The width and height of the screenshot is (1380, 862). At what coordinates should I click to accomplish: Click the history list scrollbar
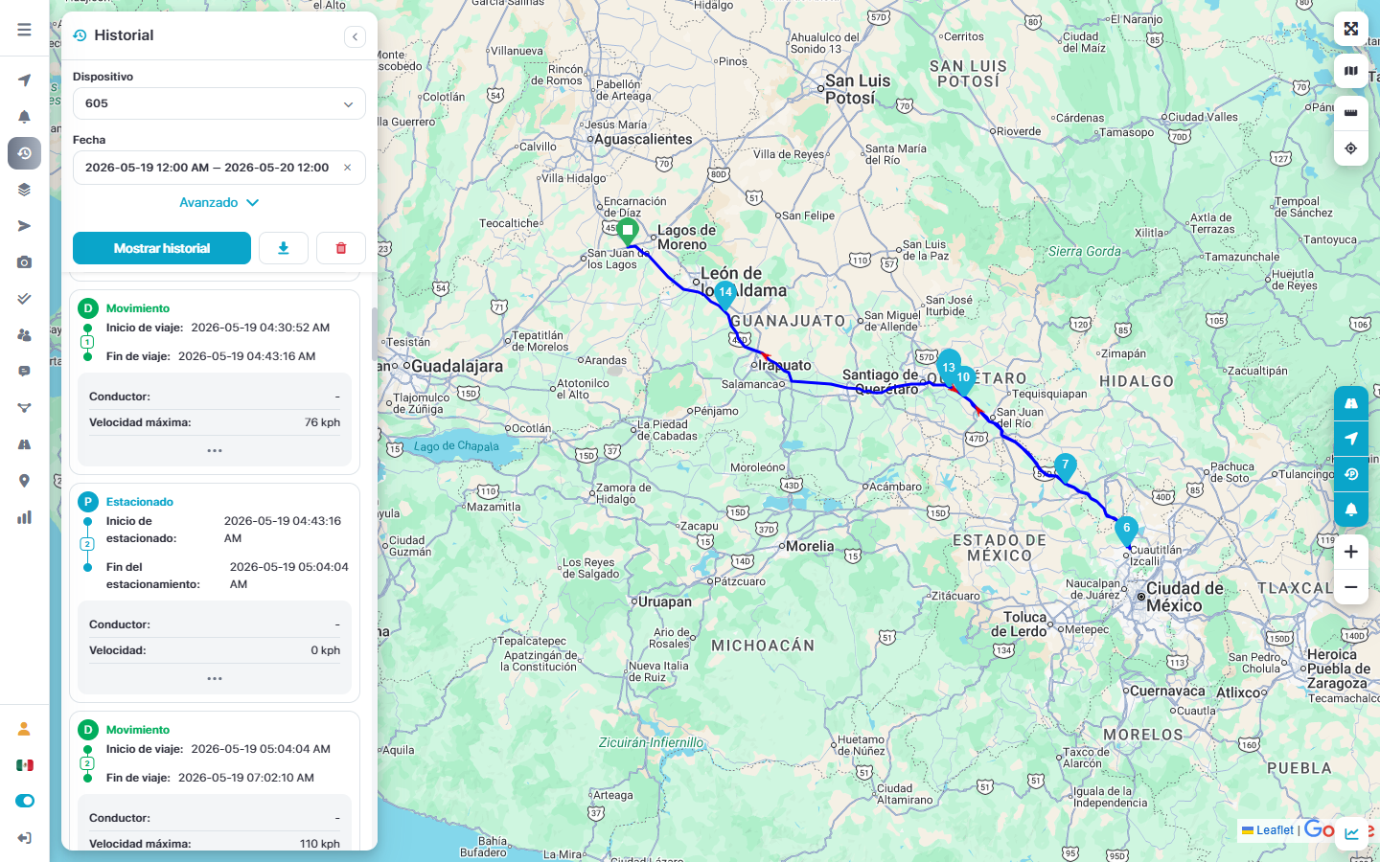(375, 333)
